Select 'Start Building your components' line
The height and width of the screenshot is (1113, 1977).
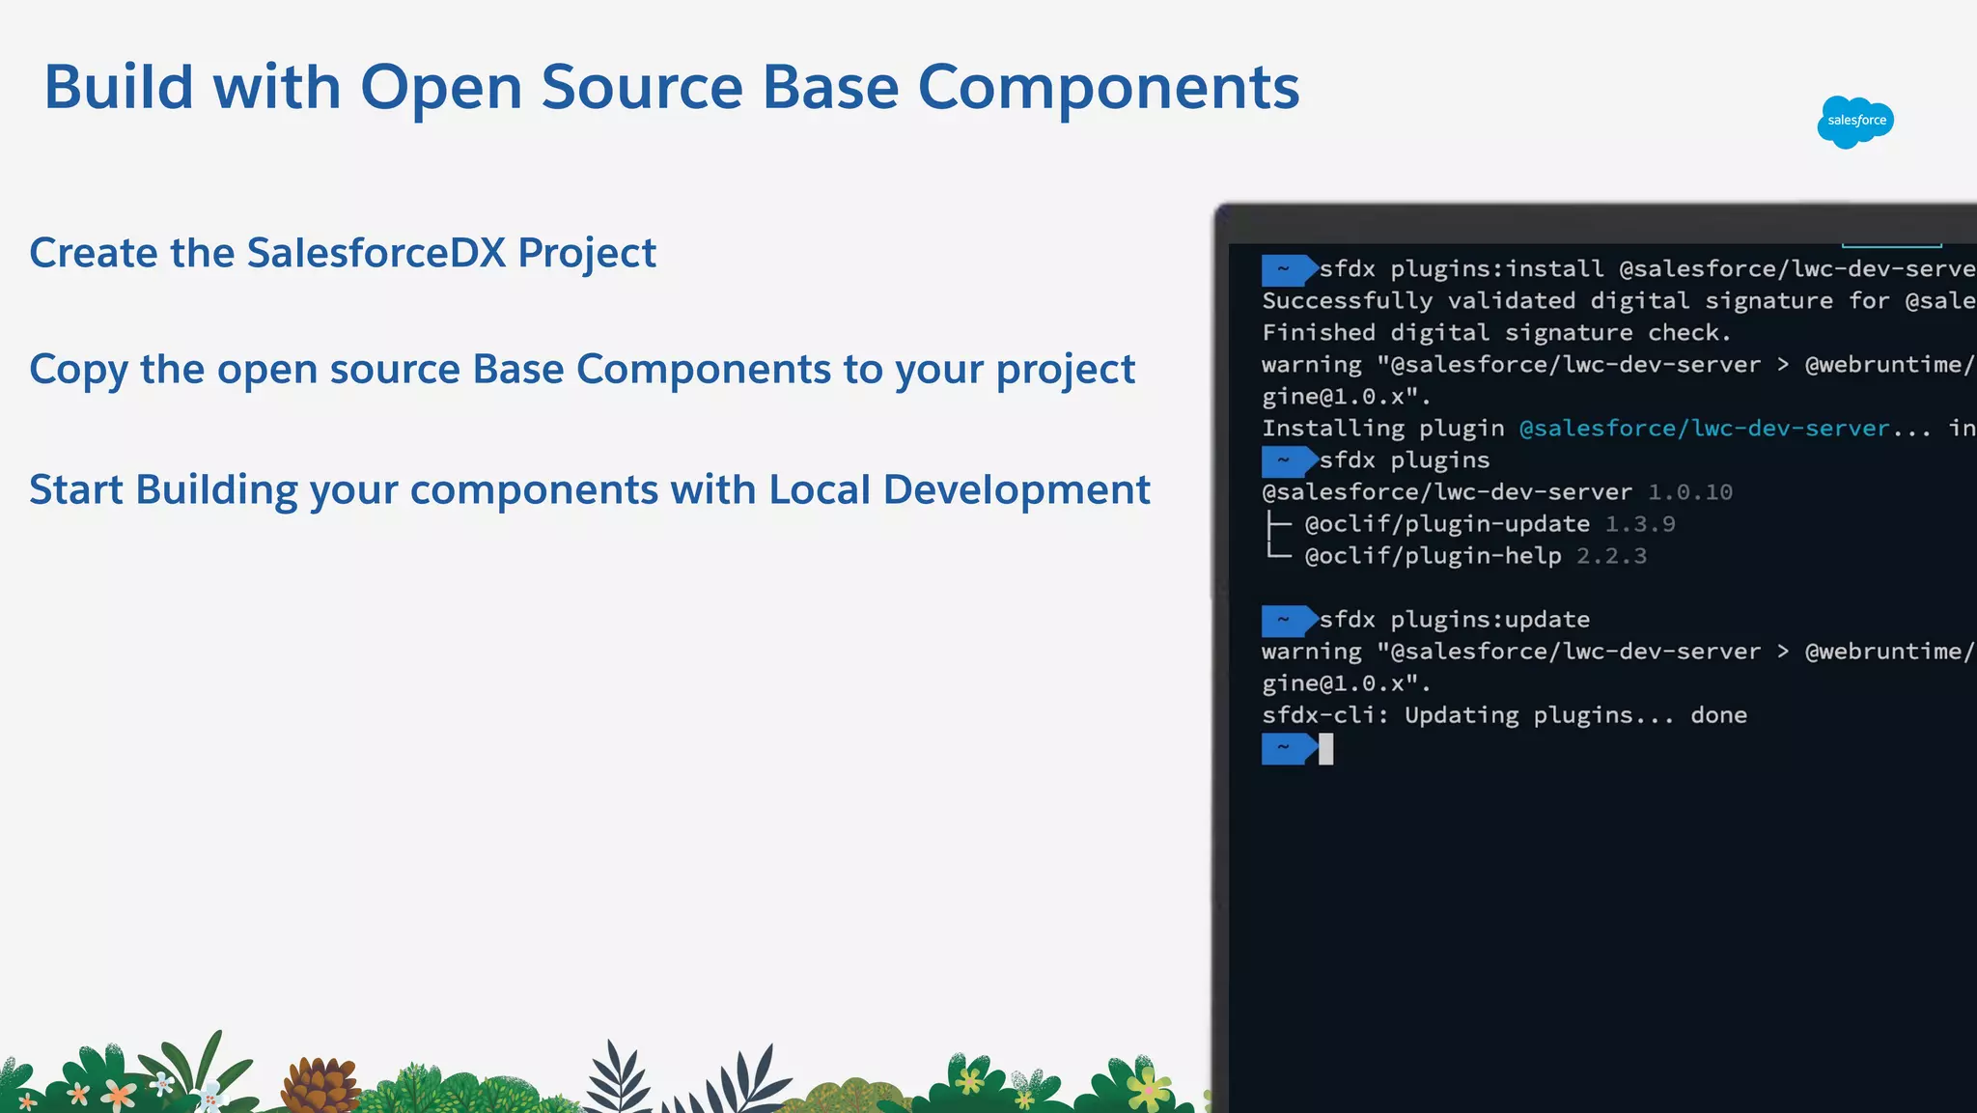click(x=589, y=490)
